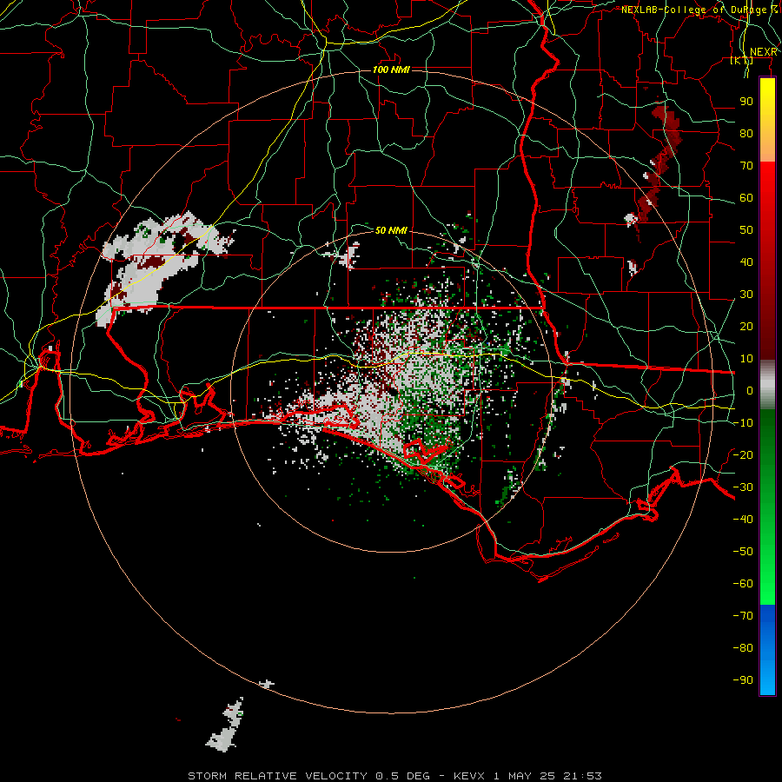Pick the gray zero-velocity color bar segment
Image resolution: width=782 pixels, height=782 pixels.
(767, 385)
